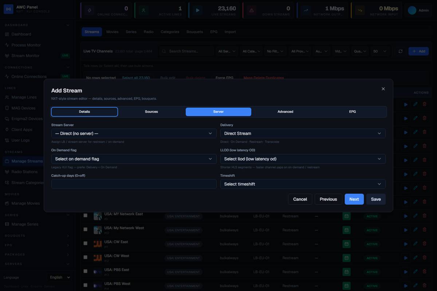The width and height of the screenshot is (437, 291).
Task: Click the Down Streams warning icon
Action: tap(252, 11)
